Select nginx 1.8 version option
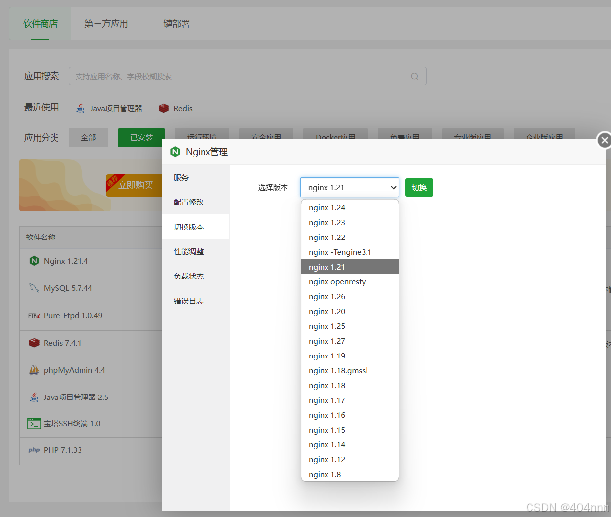This screenshot has height=517, width=611. tap(350, 474)
